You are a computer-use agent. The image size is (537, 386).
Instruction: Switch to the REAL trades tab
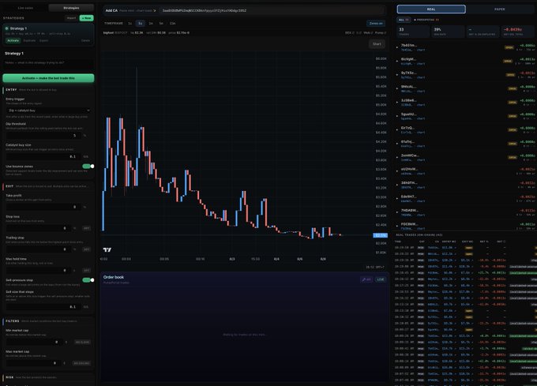(x=431, y=9)
